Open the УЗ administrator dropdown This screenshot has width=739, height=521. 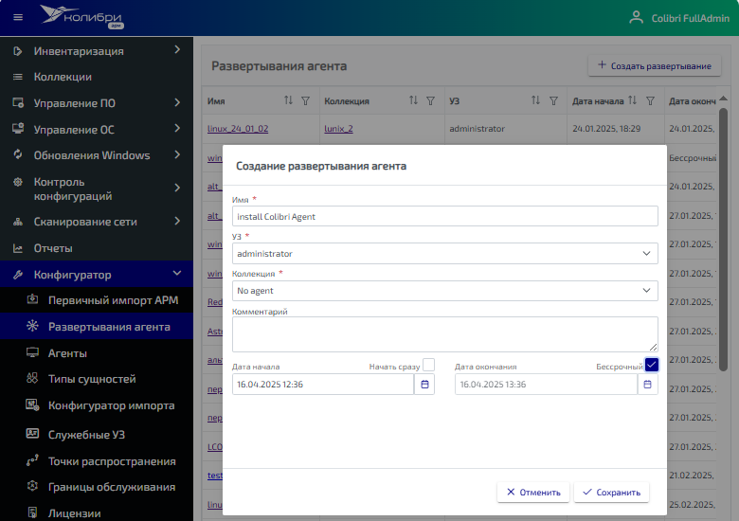445,254
